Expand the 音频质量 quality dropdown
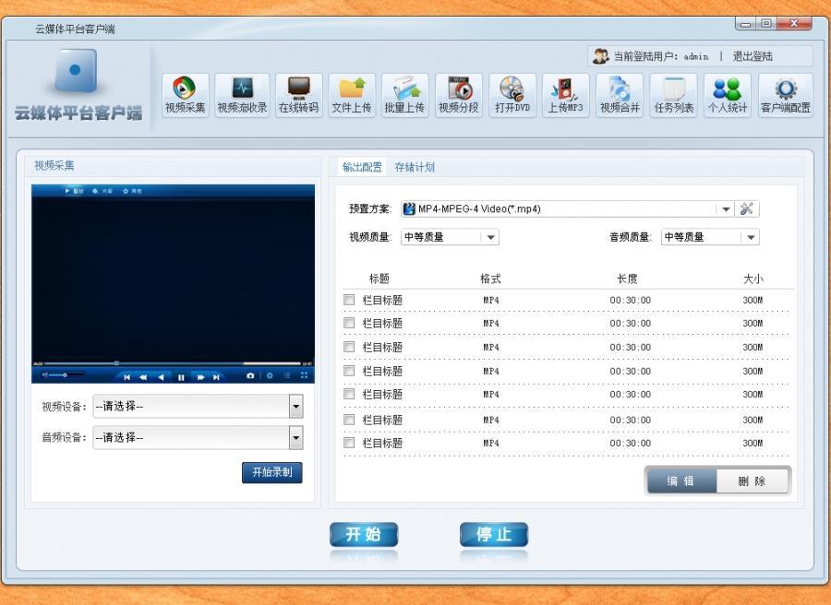This screenshot has width=831, height=605. click(751, 237)
